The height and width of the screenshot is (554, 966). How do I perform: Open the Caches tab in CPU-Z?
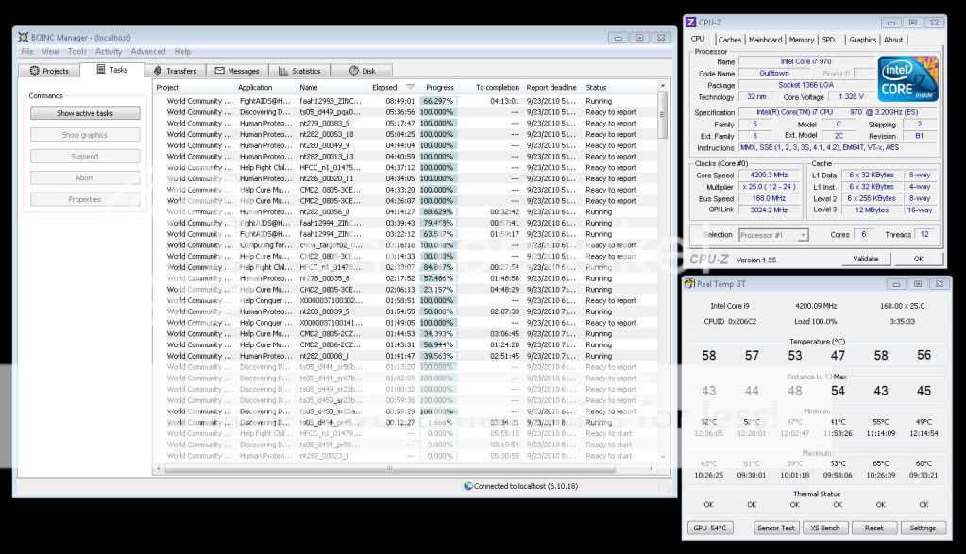pos(729,40)
